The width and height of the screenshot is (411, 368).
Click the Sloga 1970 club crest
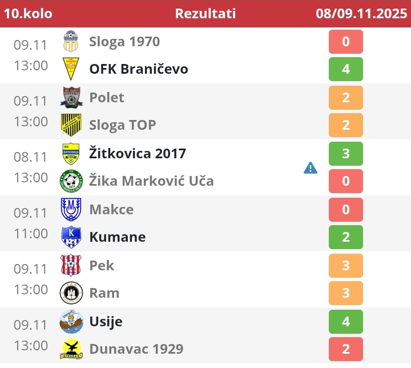[71, 42]
